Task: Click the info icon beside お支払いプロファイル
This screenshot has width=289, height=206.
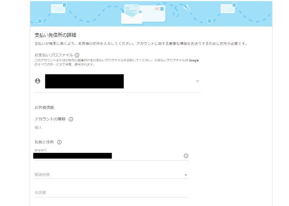Action: (x=77, y=55)
